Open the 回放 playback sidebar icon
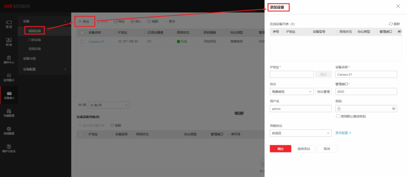 point(9,42)
